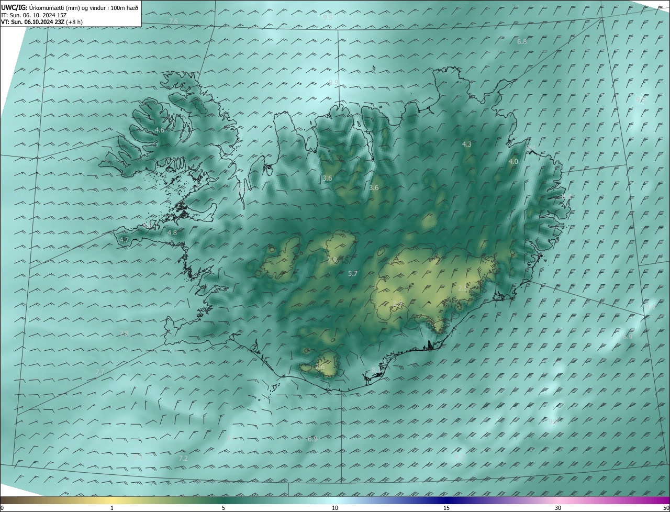Click the 7.7 value on the map
This screenshot has height=512, width=670.
tap(100, 372)
